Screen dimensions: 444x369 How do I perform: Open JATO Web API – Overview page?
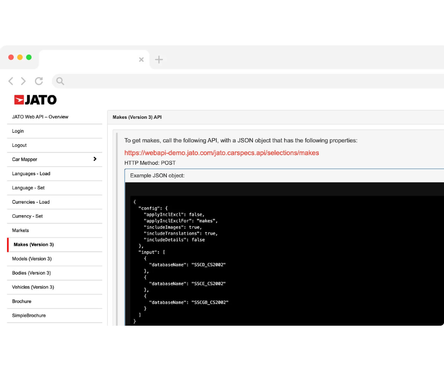(x=40, y=117)
